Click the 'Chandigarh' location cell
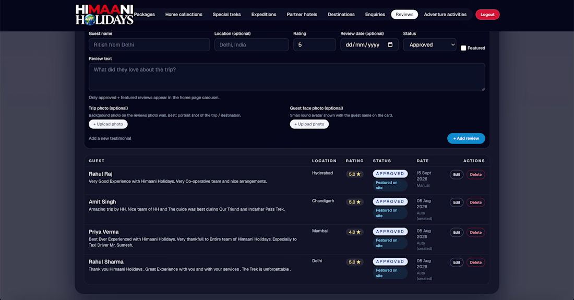 coord(323,201)
